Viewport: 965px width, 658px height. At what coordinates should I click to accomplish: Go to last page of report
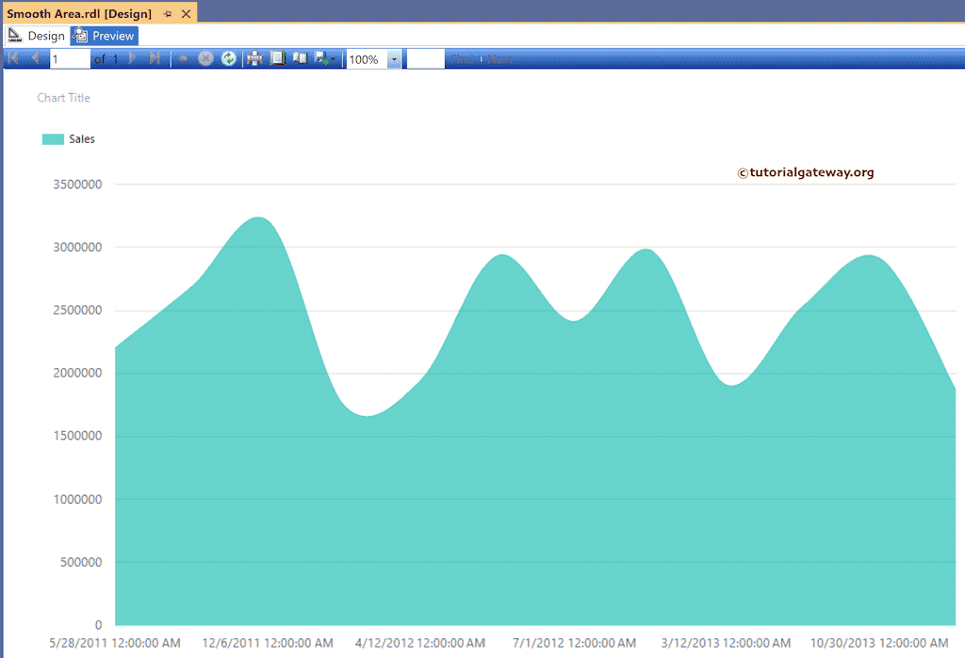pos(155,58)
